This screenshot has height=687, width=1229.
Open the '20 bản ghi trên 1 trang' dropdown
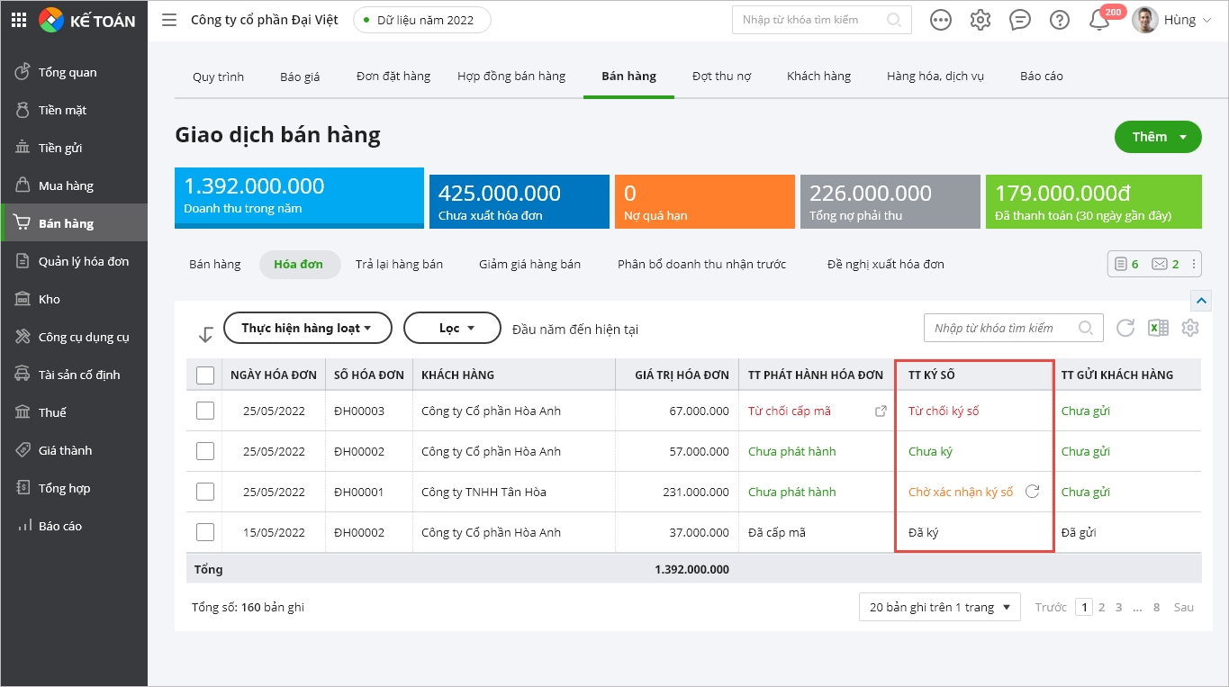coord(939,608)
